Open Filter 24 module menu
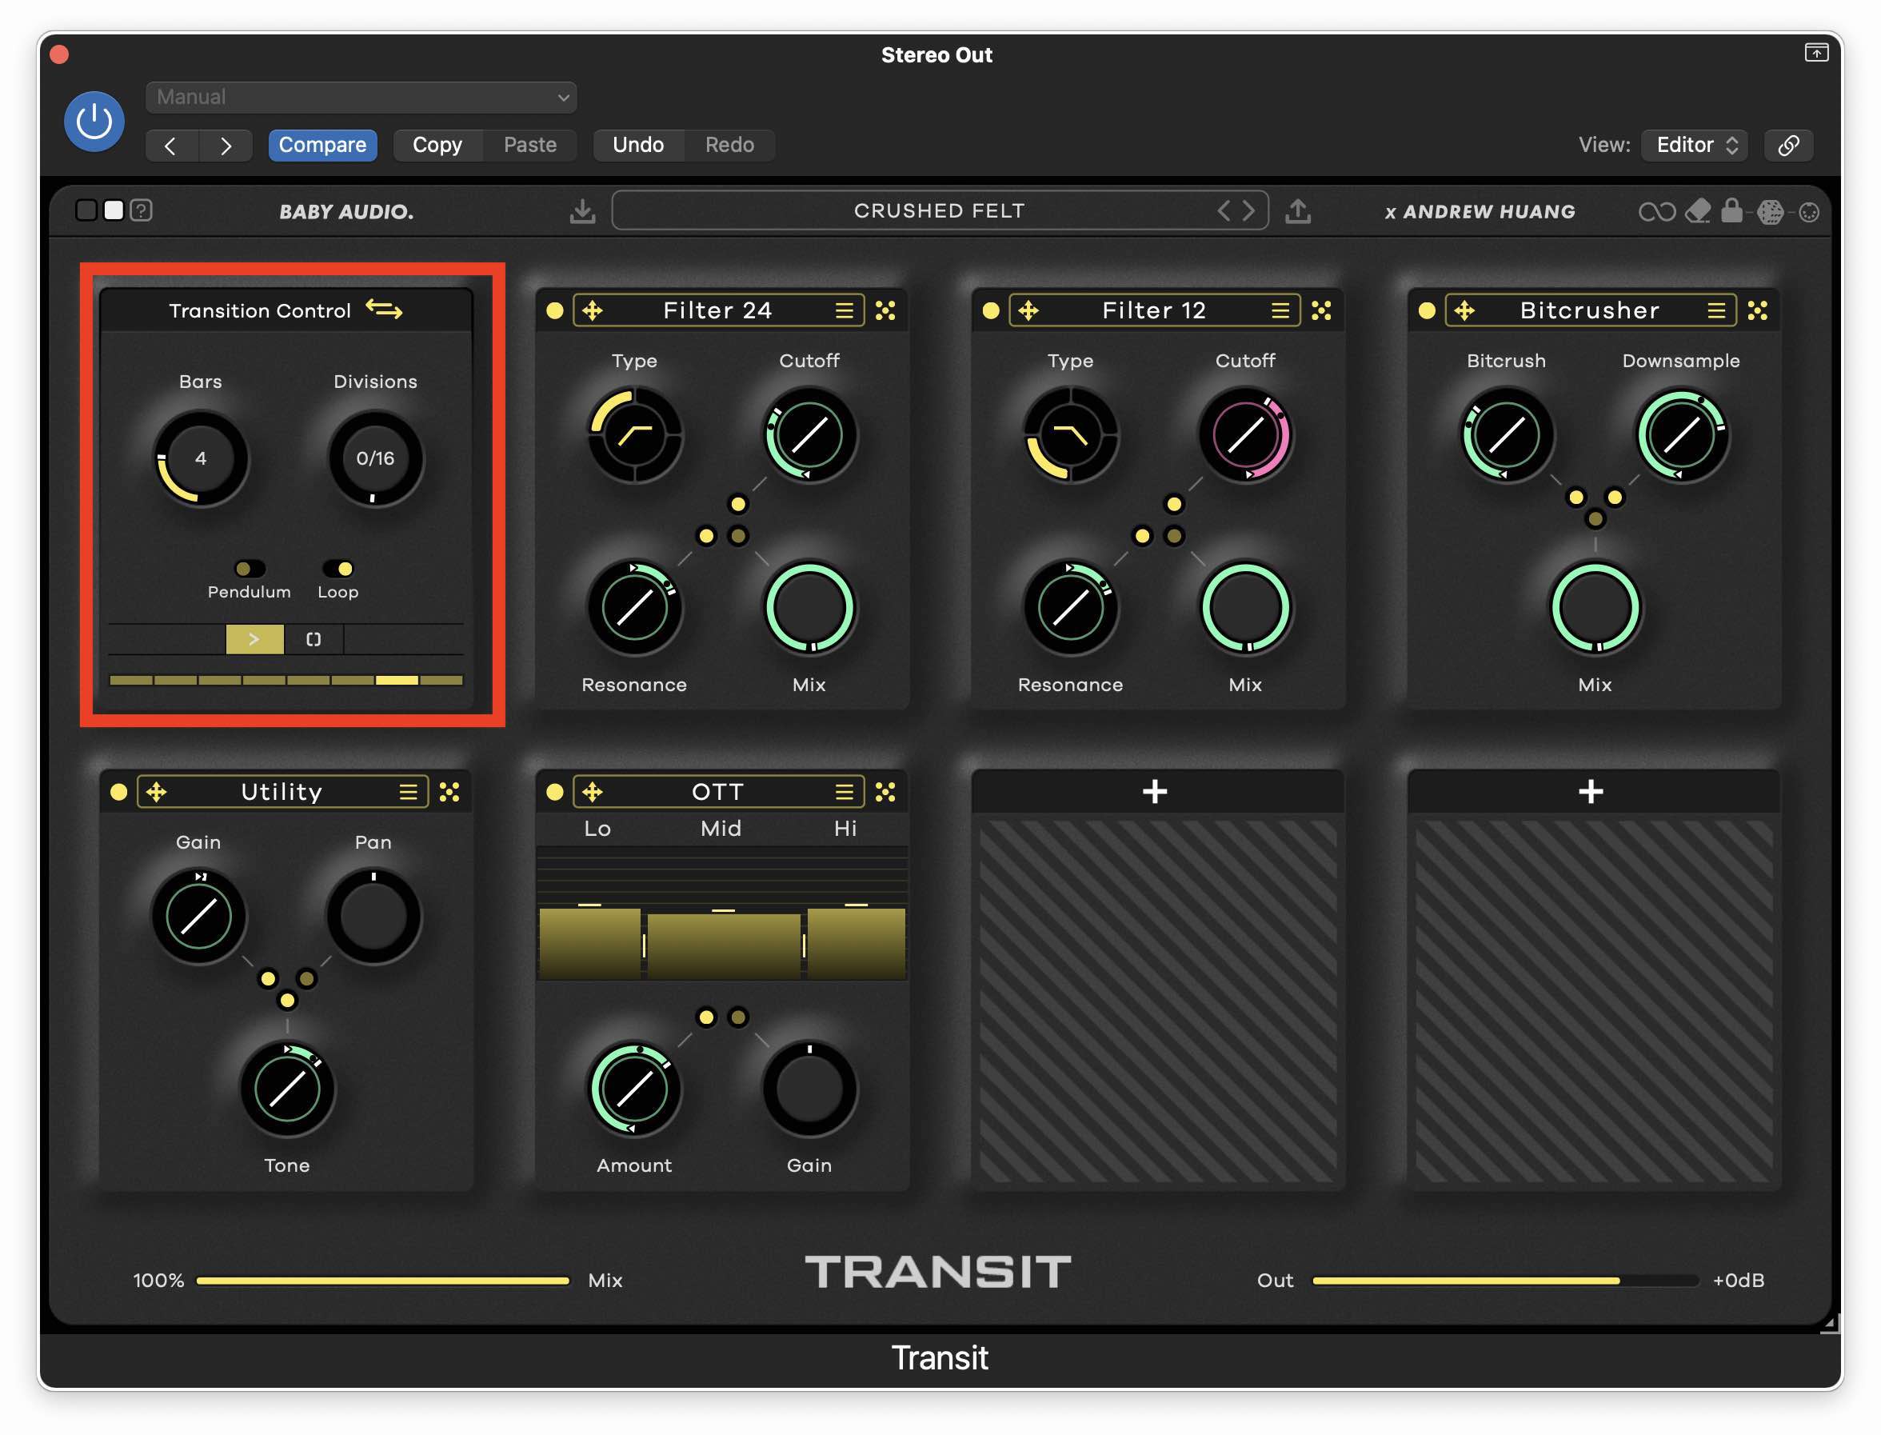The width and height of the screenshot is (1881, 1435). [845, 311]
